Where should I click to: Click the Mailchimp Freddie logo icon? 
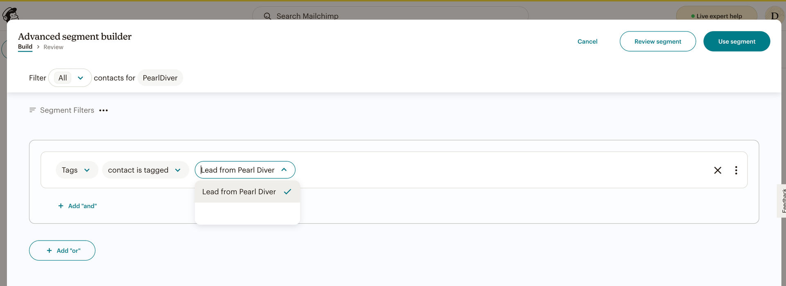pyautogui.click(x=10, y=14)
